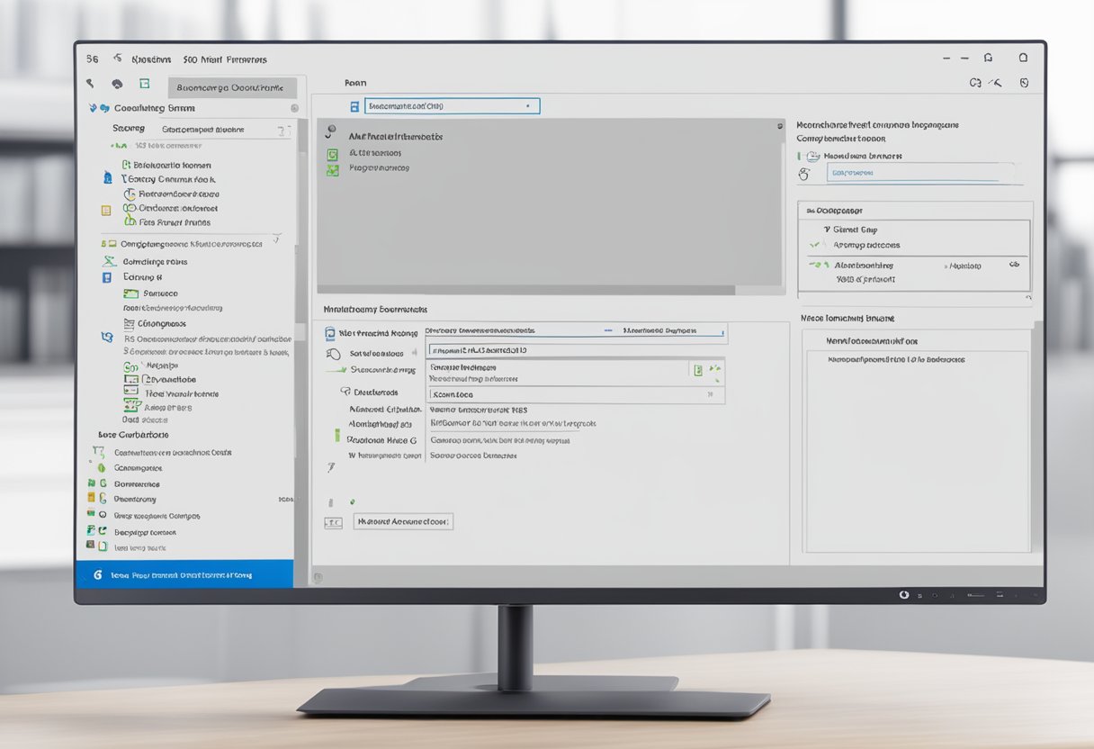Click the black globe icon in the toolbar
The image size is (1094, 749).
pos(117,83)
